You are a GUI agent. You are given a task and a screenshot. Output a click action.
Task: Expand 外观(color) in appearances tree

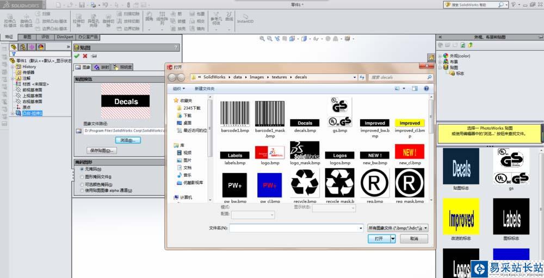440,56
